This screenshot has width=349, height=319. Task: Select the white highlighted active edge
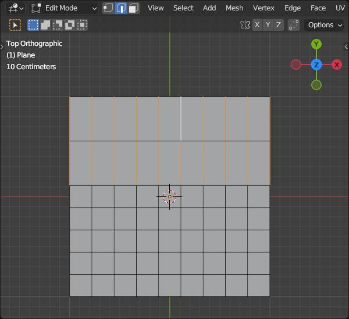(x=181, y=119)
